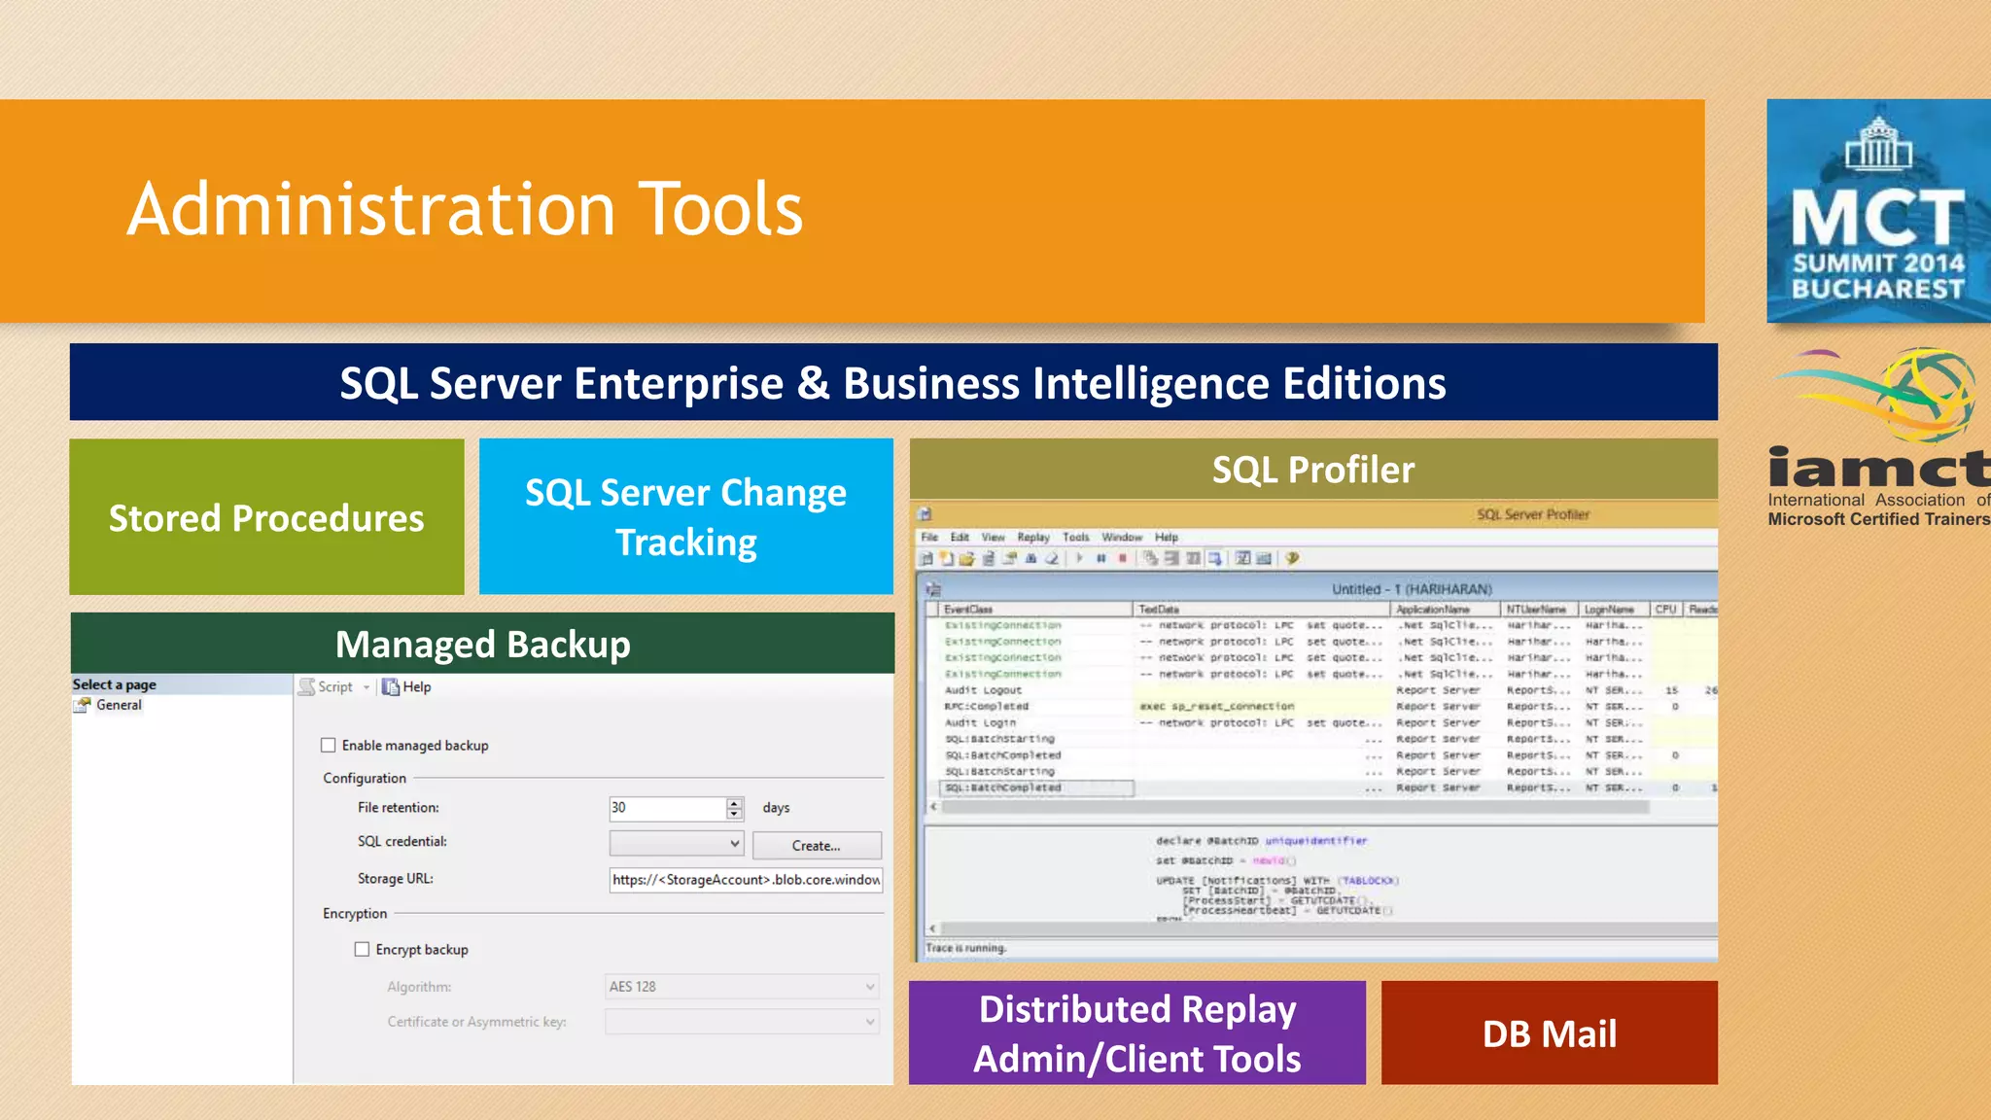Click the Open Trace Table icon
Image resolution: width=1991 pixels, height=1120 pixels.
988,558
